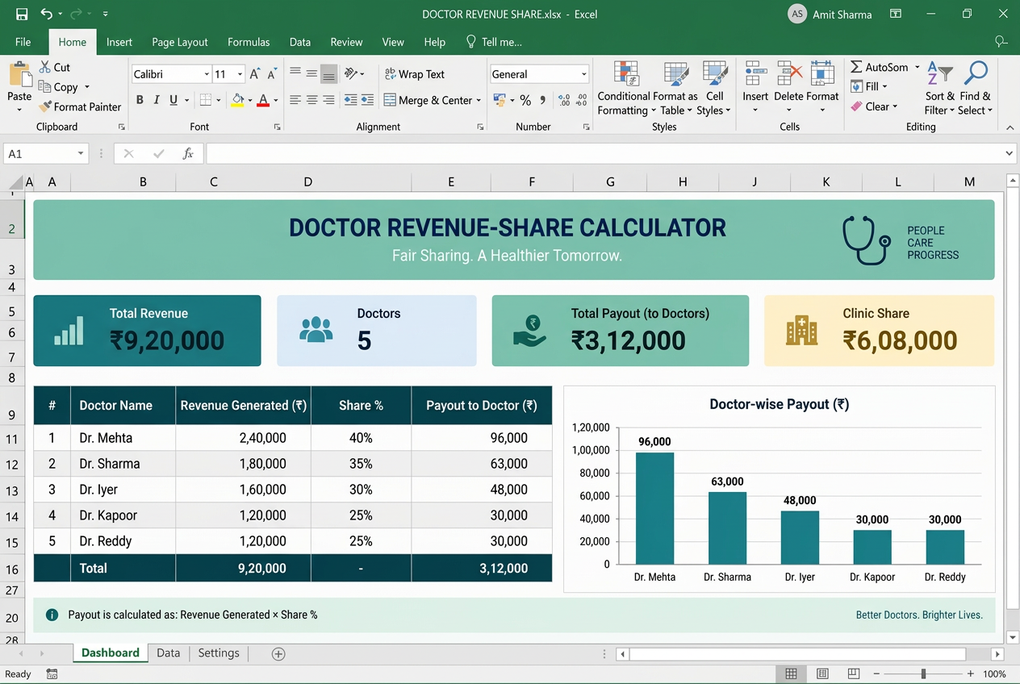Select column header D
Viewport: 1020px width, 684px height.
(x=307, y=182)
